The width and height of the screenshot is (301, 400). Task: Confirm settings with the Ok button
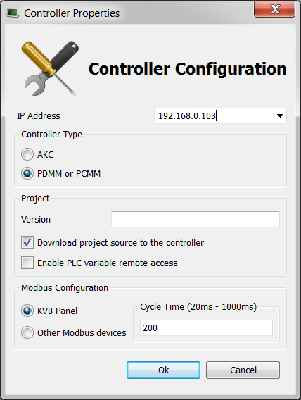coord(163,370)
